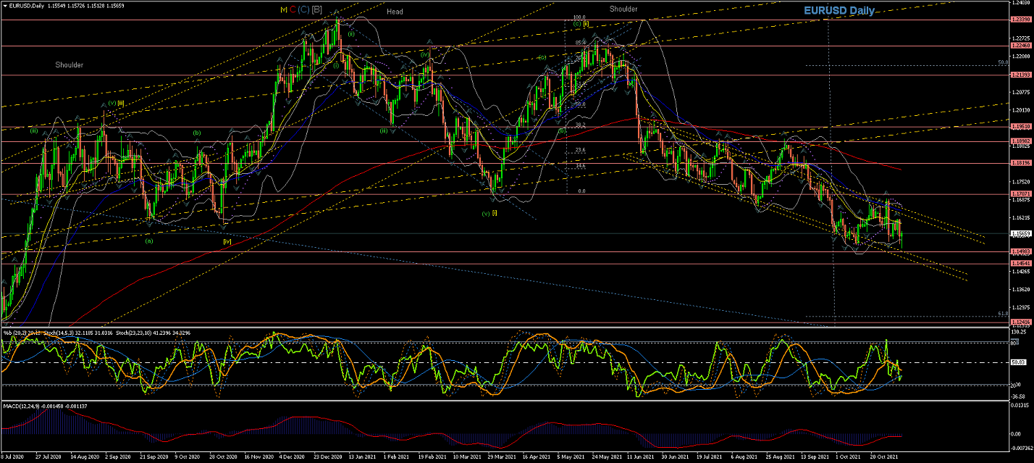The height and width of the screenshot is (463, 1034).
Task: Select the 1.23390 price level tag
Action: [1020, 20]
